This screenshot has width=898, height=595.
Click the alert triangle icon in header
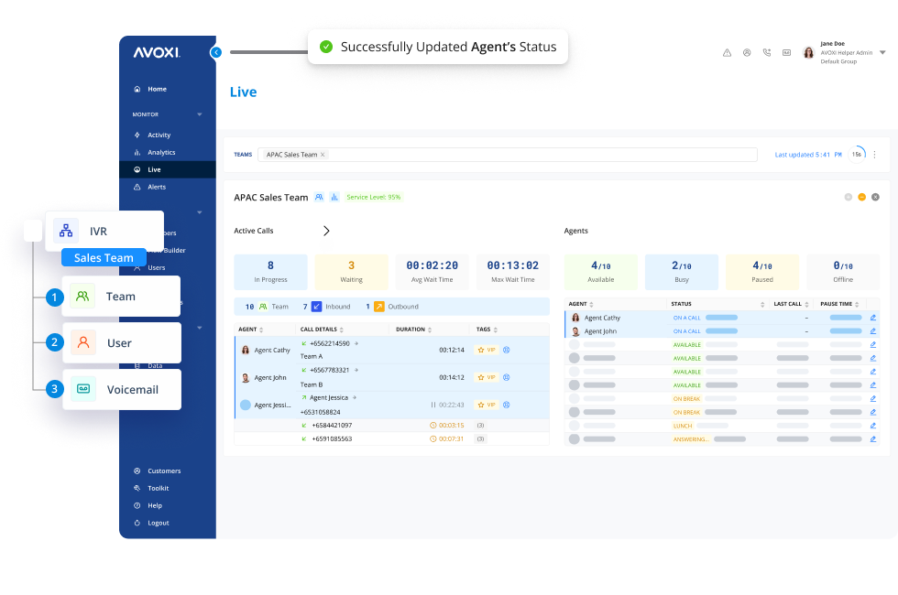(x=727, y=53)
